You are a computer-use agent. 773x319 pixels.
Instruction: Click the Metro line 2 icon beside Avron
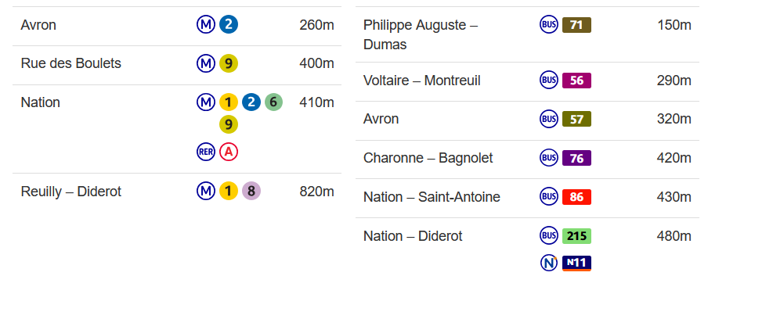click(228, 24)
